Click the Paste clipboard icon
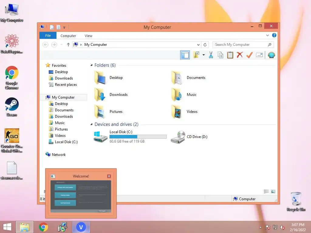Image resolution: width=311 pixels, height=233 pixels. (x=230, y=55)
